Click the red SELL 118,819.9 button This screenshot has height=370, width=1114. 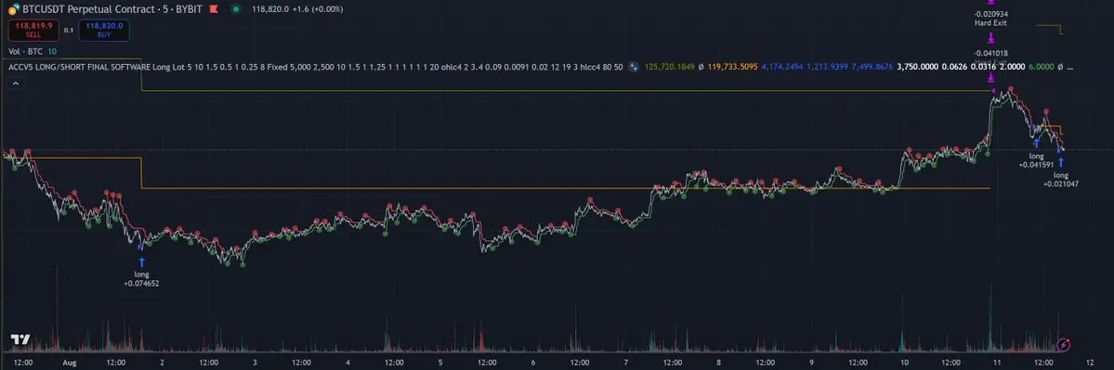[33, 30]
